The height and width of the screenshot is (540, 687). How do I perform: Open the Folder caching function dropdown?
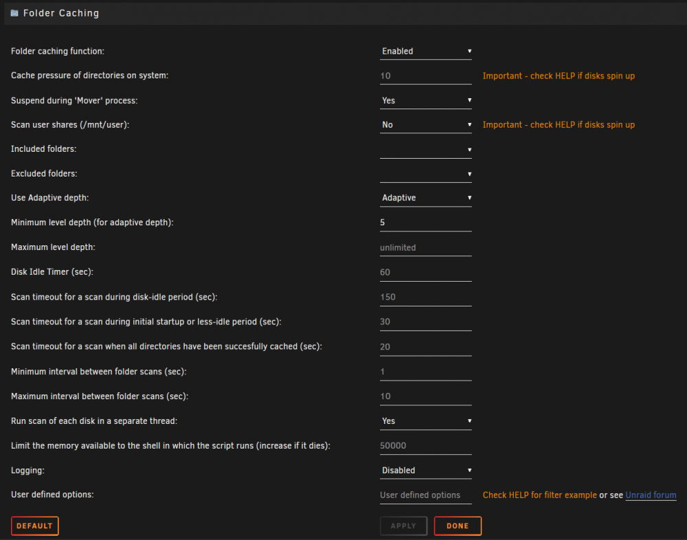(425, 52)
